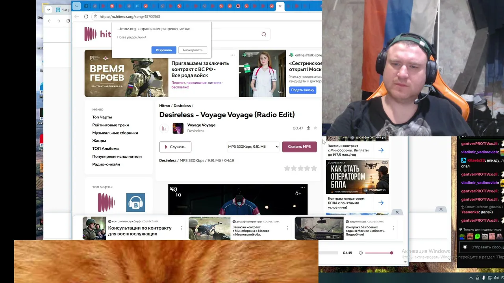Rate the song one star
This screenshot has height=283, width=504.
tap(287, 168)
